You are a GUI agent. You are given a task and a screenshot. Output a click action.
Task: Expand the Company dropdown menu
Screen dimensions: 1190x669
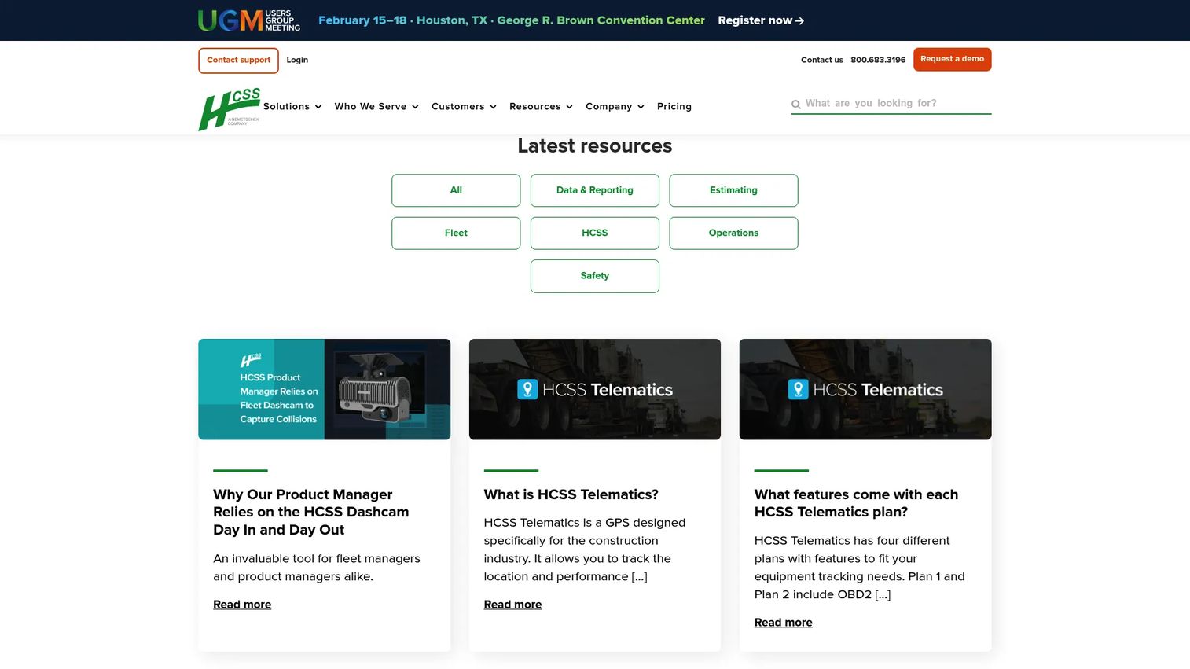click(615, 107)
